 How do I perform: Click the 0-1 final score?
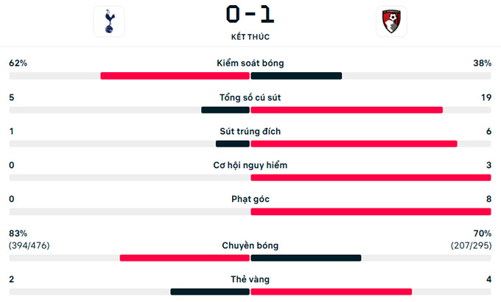coord(250,15)
